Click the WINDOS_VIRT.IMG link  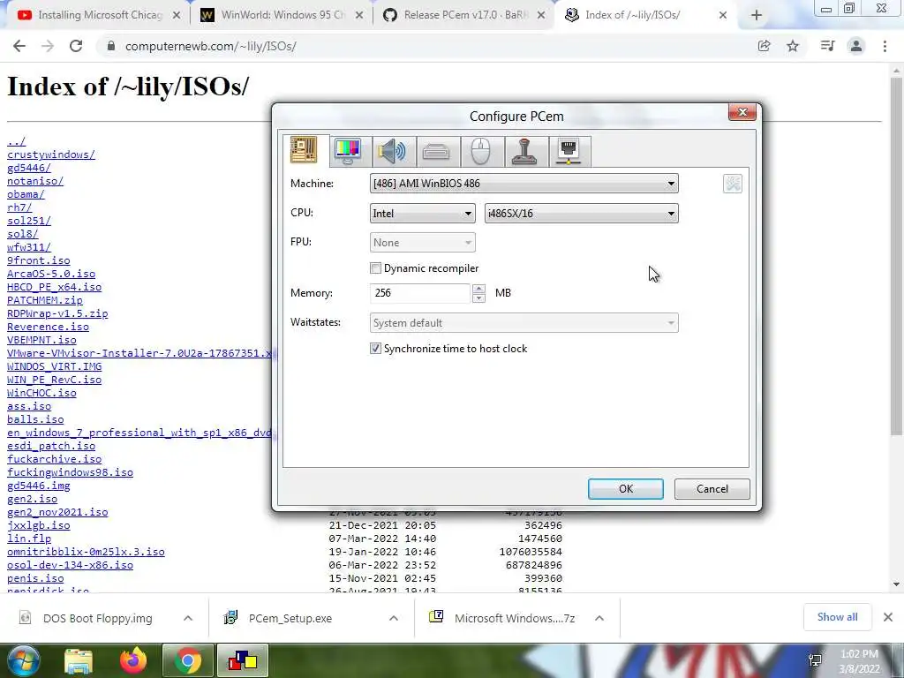pos(54,366)
